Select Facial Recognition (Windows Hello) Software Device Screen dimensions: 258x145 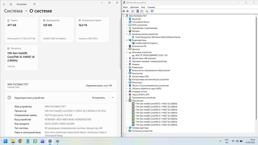tap(158, 37)
